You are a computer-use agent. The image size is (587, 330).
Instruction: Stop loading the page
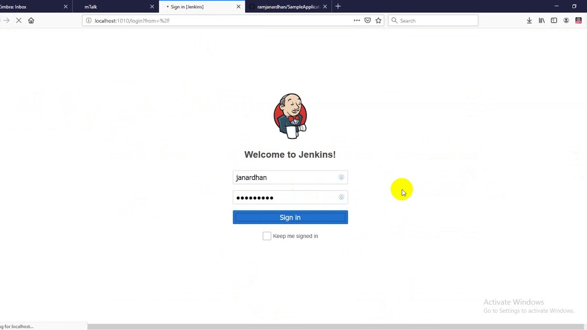19,21
